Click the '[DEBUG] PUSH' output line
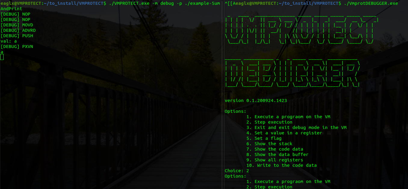Viewport: 408px width, 189px height. click(x=17, y=36)
